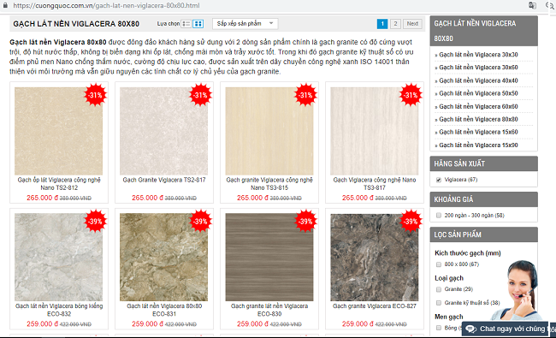Viewport: 556px width, 338px height.
Task: Click the Next page button
Action: click(412, 24)
